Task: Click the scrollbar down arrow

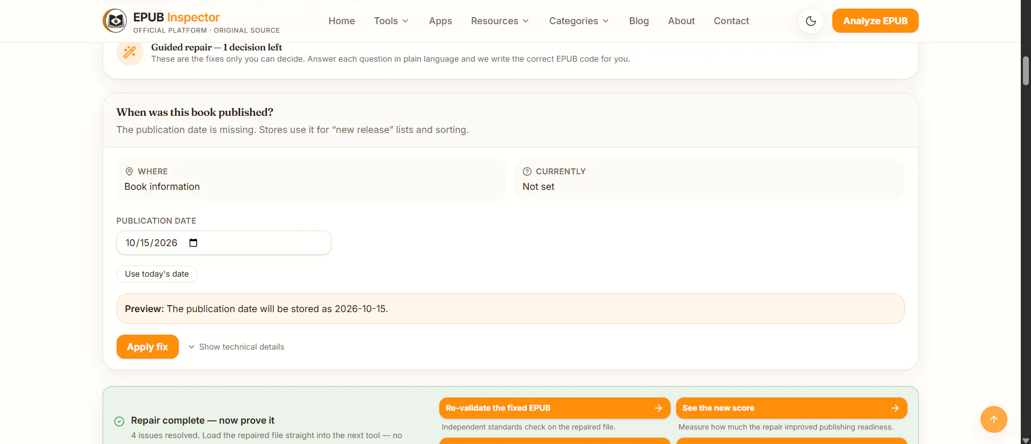Action: 1026,440
